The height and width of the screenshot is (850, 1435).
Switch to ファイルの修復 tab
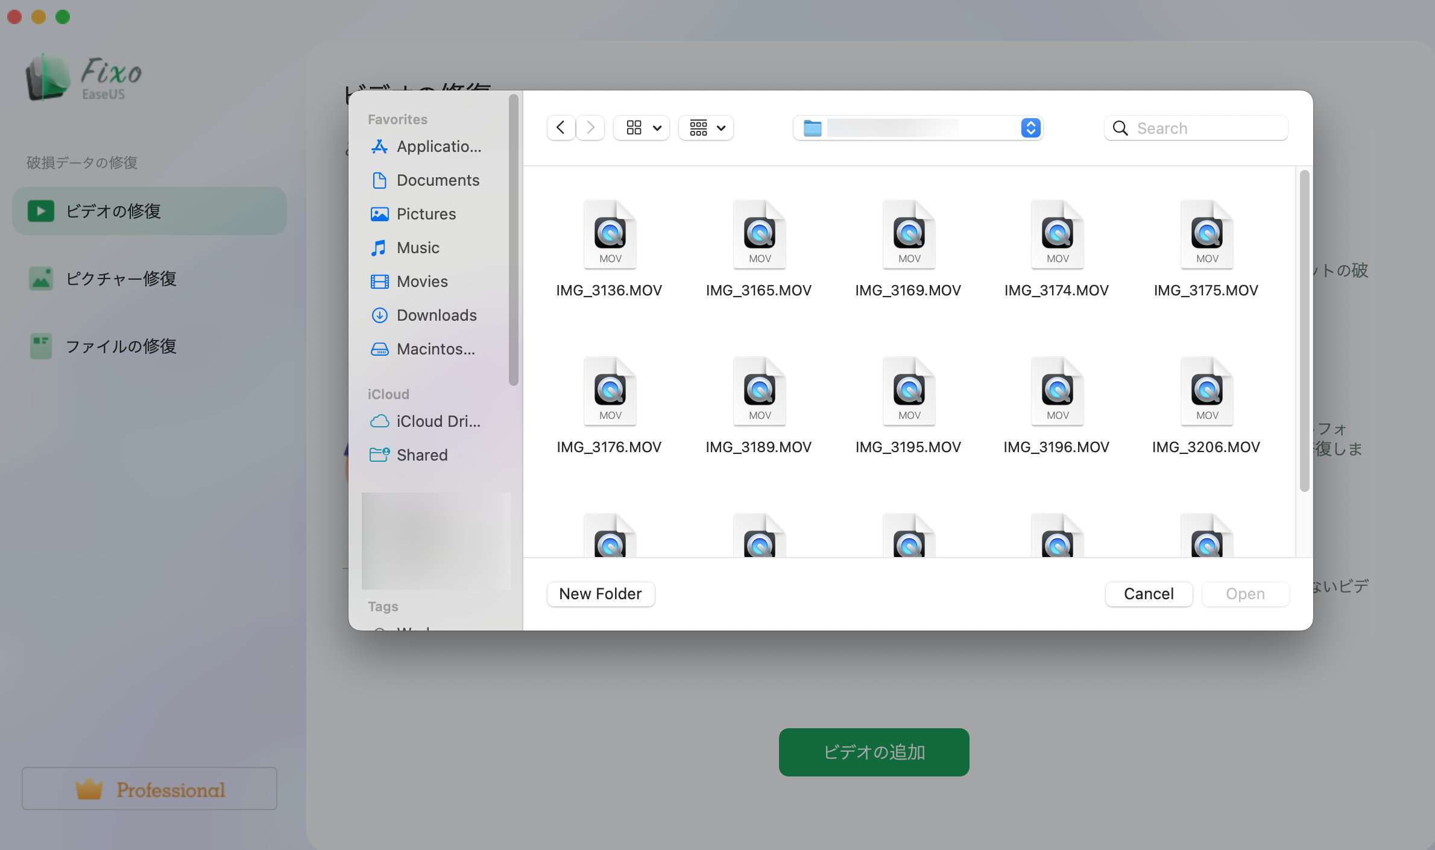pos(121,346)
